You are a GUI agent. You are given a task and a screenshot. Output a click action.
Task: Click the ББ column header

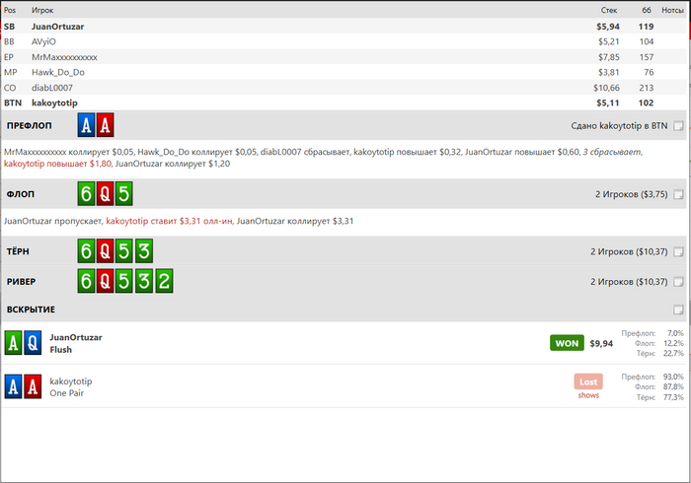647,10
